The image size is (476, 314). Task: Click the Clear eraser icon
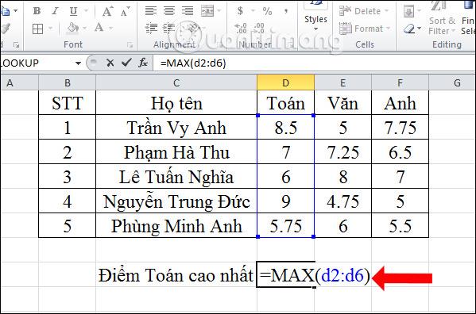click(409, 29)
